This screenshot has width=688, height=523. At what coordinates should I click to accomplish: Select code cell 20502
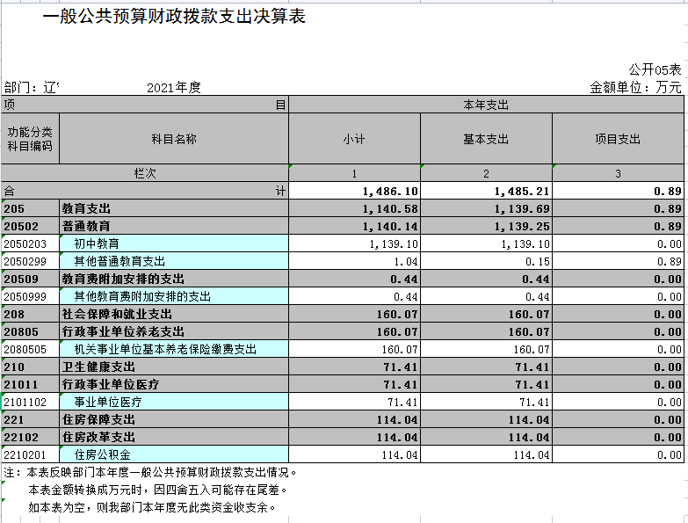(30, 226)
